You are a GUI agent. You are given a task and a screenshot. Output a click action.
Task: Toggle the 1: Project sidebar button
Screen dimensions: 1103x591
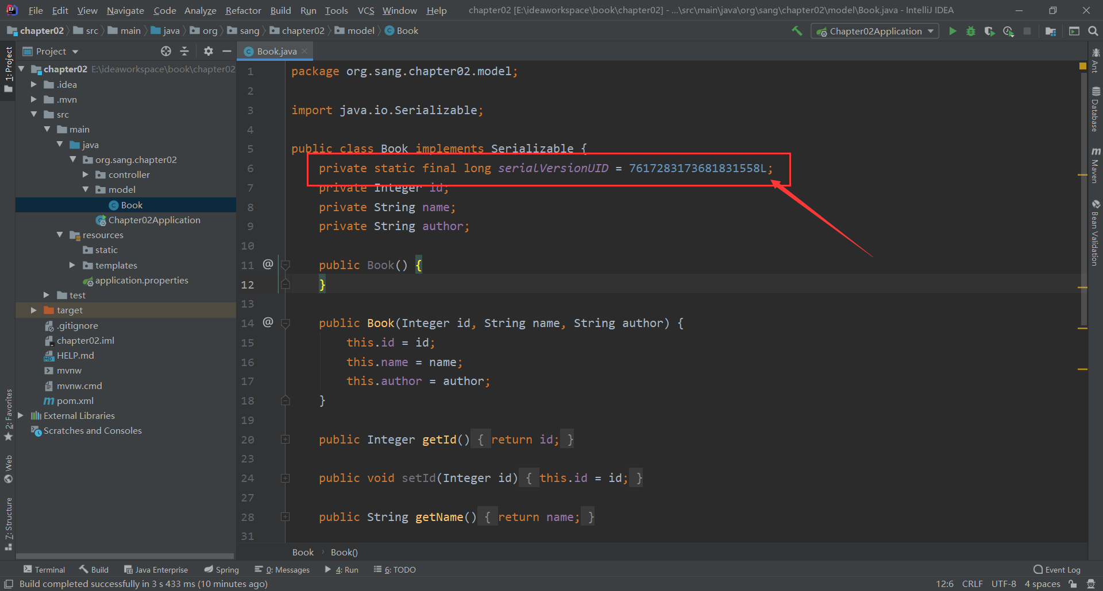click(x=8, y=69)
